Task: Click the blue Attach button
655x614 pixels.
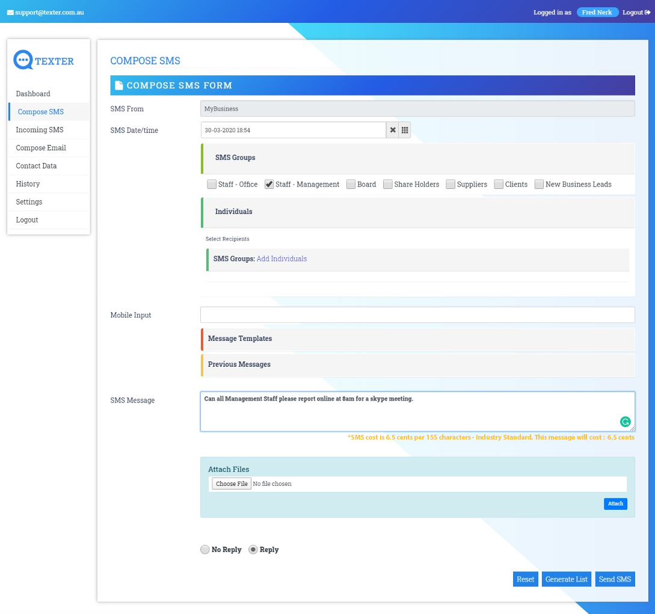Action: (615, 504)
